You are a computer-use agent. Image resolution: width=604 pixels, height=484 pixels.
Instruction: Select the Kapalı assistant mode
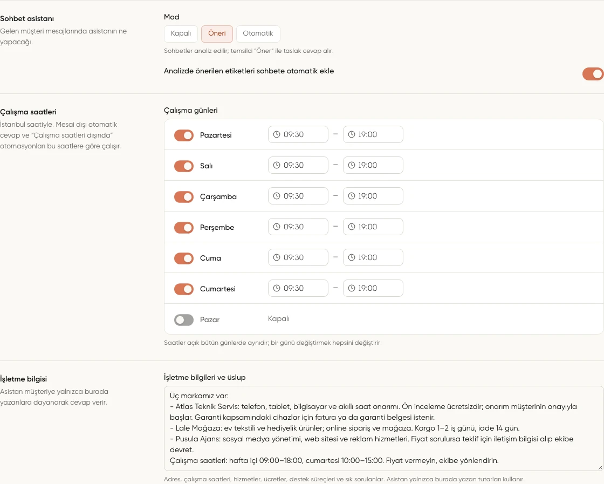click(181, 33)
